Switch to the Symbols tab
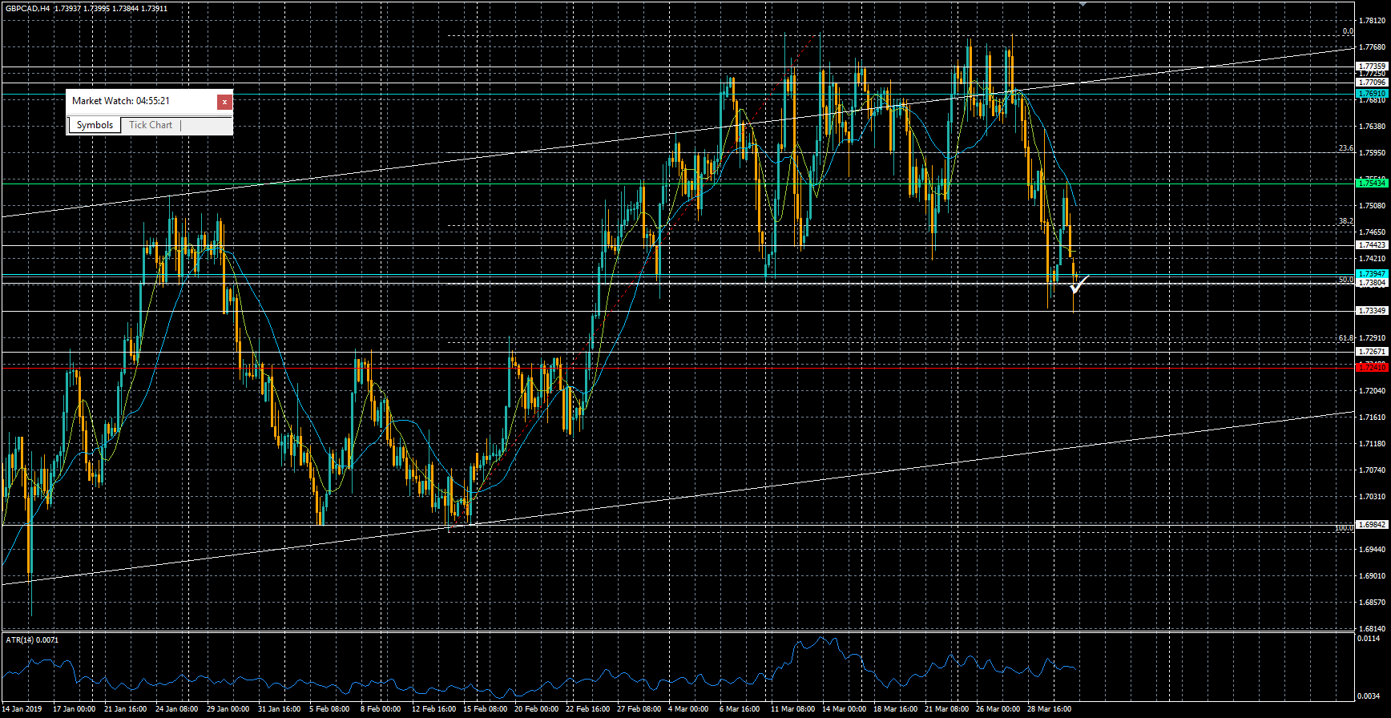Image resolution: width=1391 pixels, height=718 pixels. [x=95, y=125]
